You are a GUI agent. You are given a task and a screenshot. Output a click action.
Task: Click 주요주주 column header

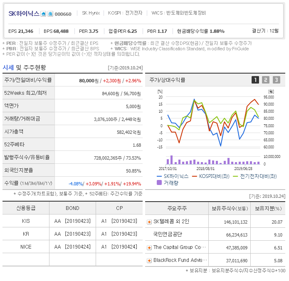tap(177, 208)
